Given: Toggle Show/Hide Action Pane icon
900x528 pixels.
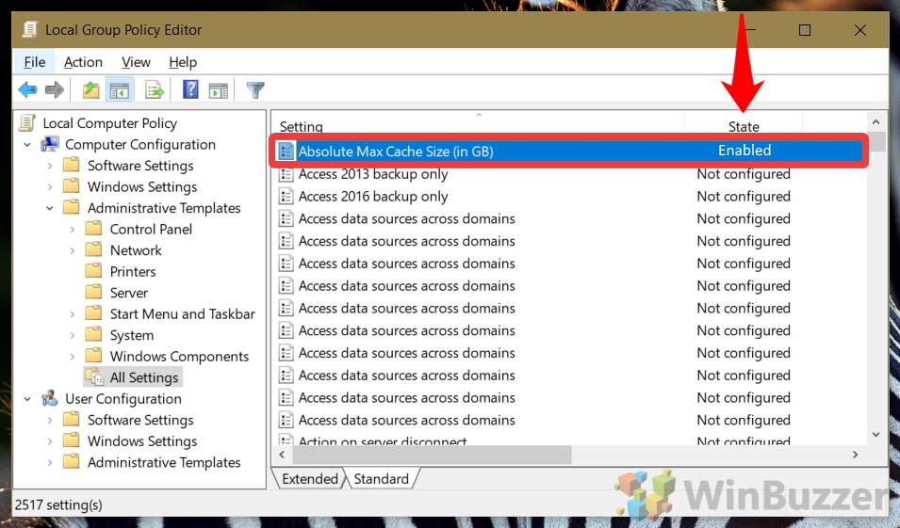Looking at the screenshot, I should 218,90.
